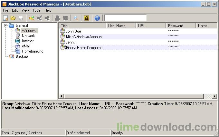
Task: Lock workspace with the padlock icon
Action: (87, 18)
